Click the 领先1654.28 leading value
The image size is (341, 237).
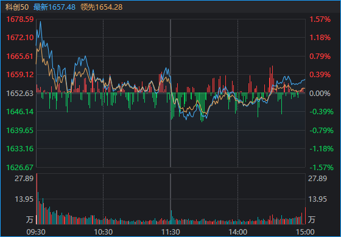[x=101, y=7]
